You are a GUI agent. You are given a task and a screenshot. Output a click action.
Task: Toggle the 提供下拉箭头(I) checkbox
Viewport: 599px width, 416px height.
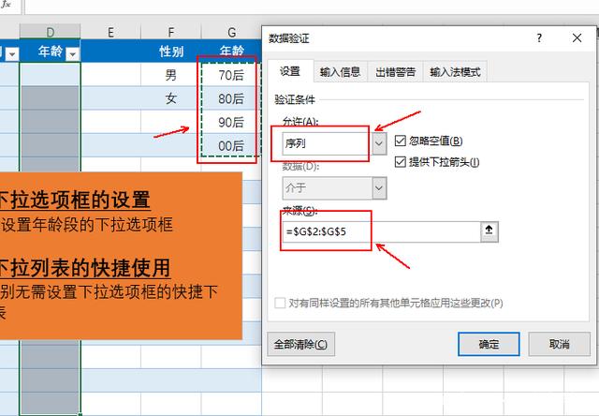[x=400, y=162]
